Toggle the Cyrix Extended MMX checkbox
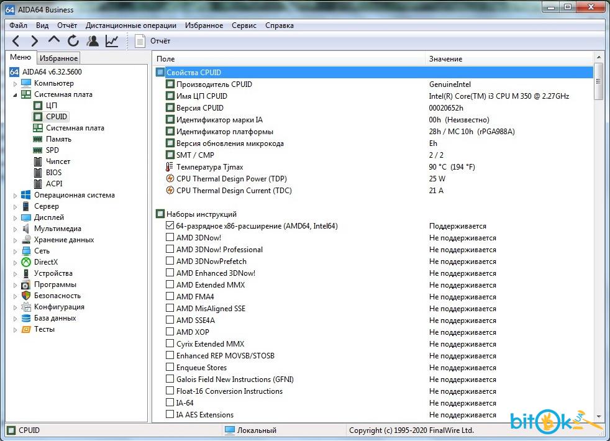Screen dimensions: 610x441 pyautogui.click(x=170, y=343)
